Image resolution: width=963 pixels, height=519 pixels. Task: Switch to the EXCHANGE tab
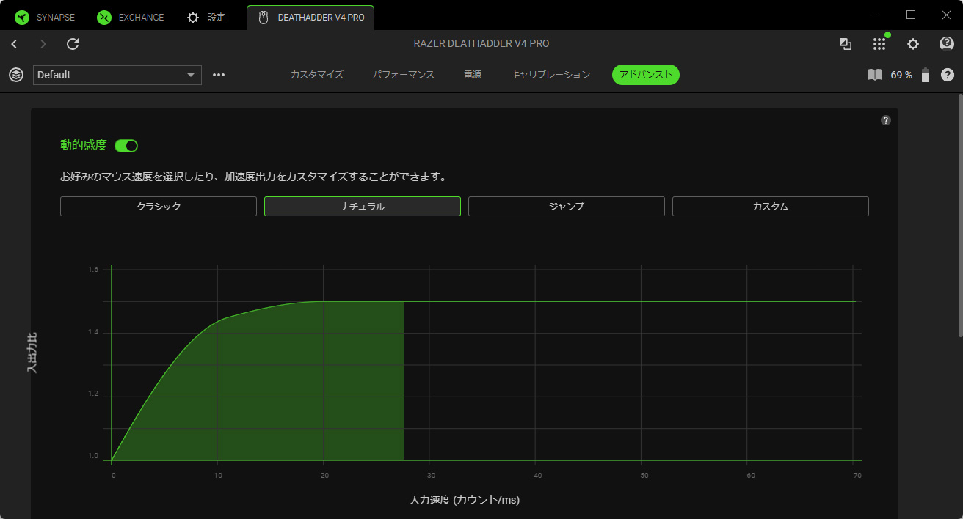pos(131,17)
